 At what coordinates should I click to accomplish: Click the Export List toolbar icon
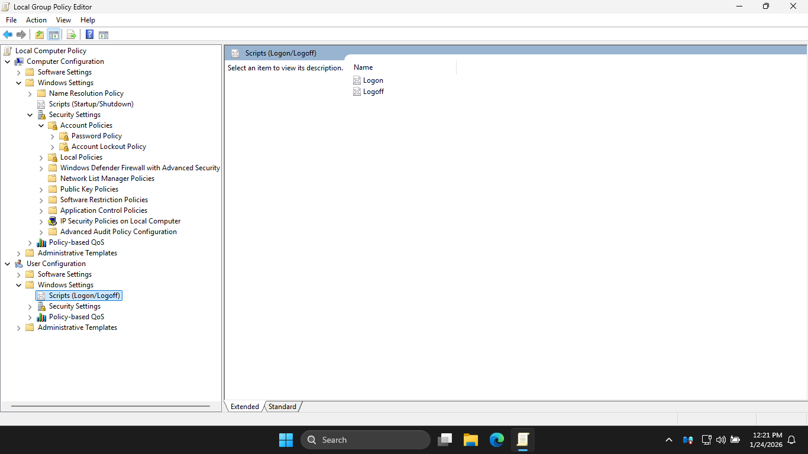point(72,35)
